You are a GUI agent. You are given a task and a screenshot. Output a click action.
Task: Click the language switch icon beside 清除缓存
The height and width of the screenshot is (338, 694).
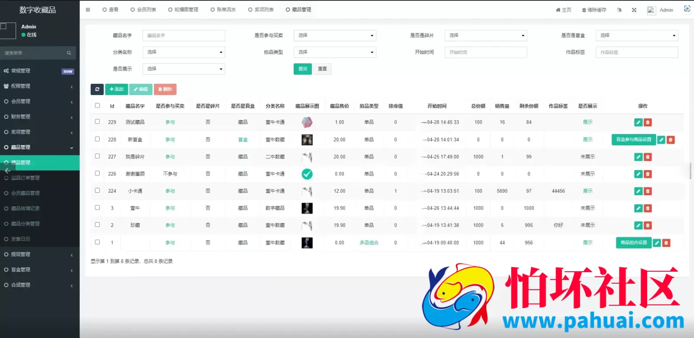pyautogui.click(x=619, y=10)
